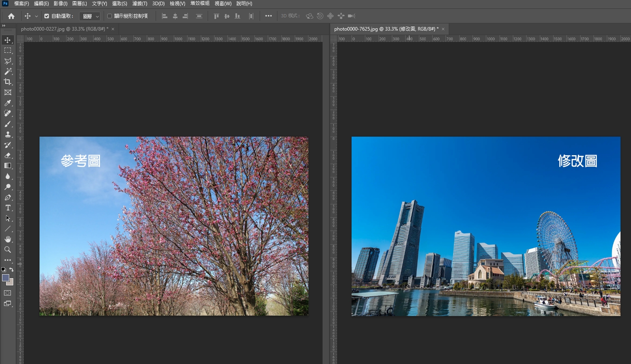Open the 圖層 auto-select dropdown

click(90, 16)
